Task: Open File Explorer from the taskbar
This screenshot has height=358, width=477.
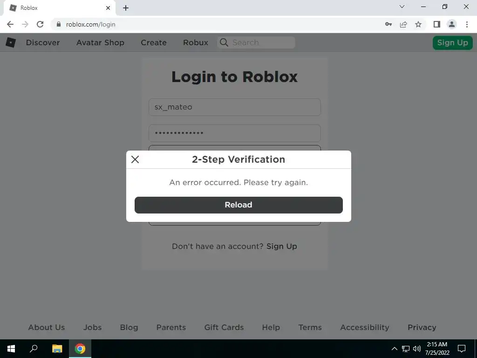Action: tap(57, 349)
